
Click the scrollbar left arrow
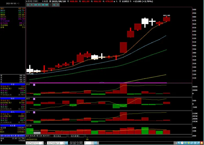(x=98, y=143)
